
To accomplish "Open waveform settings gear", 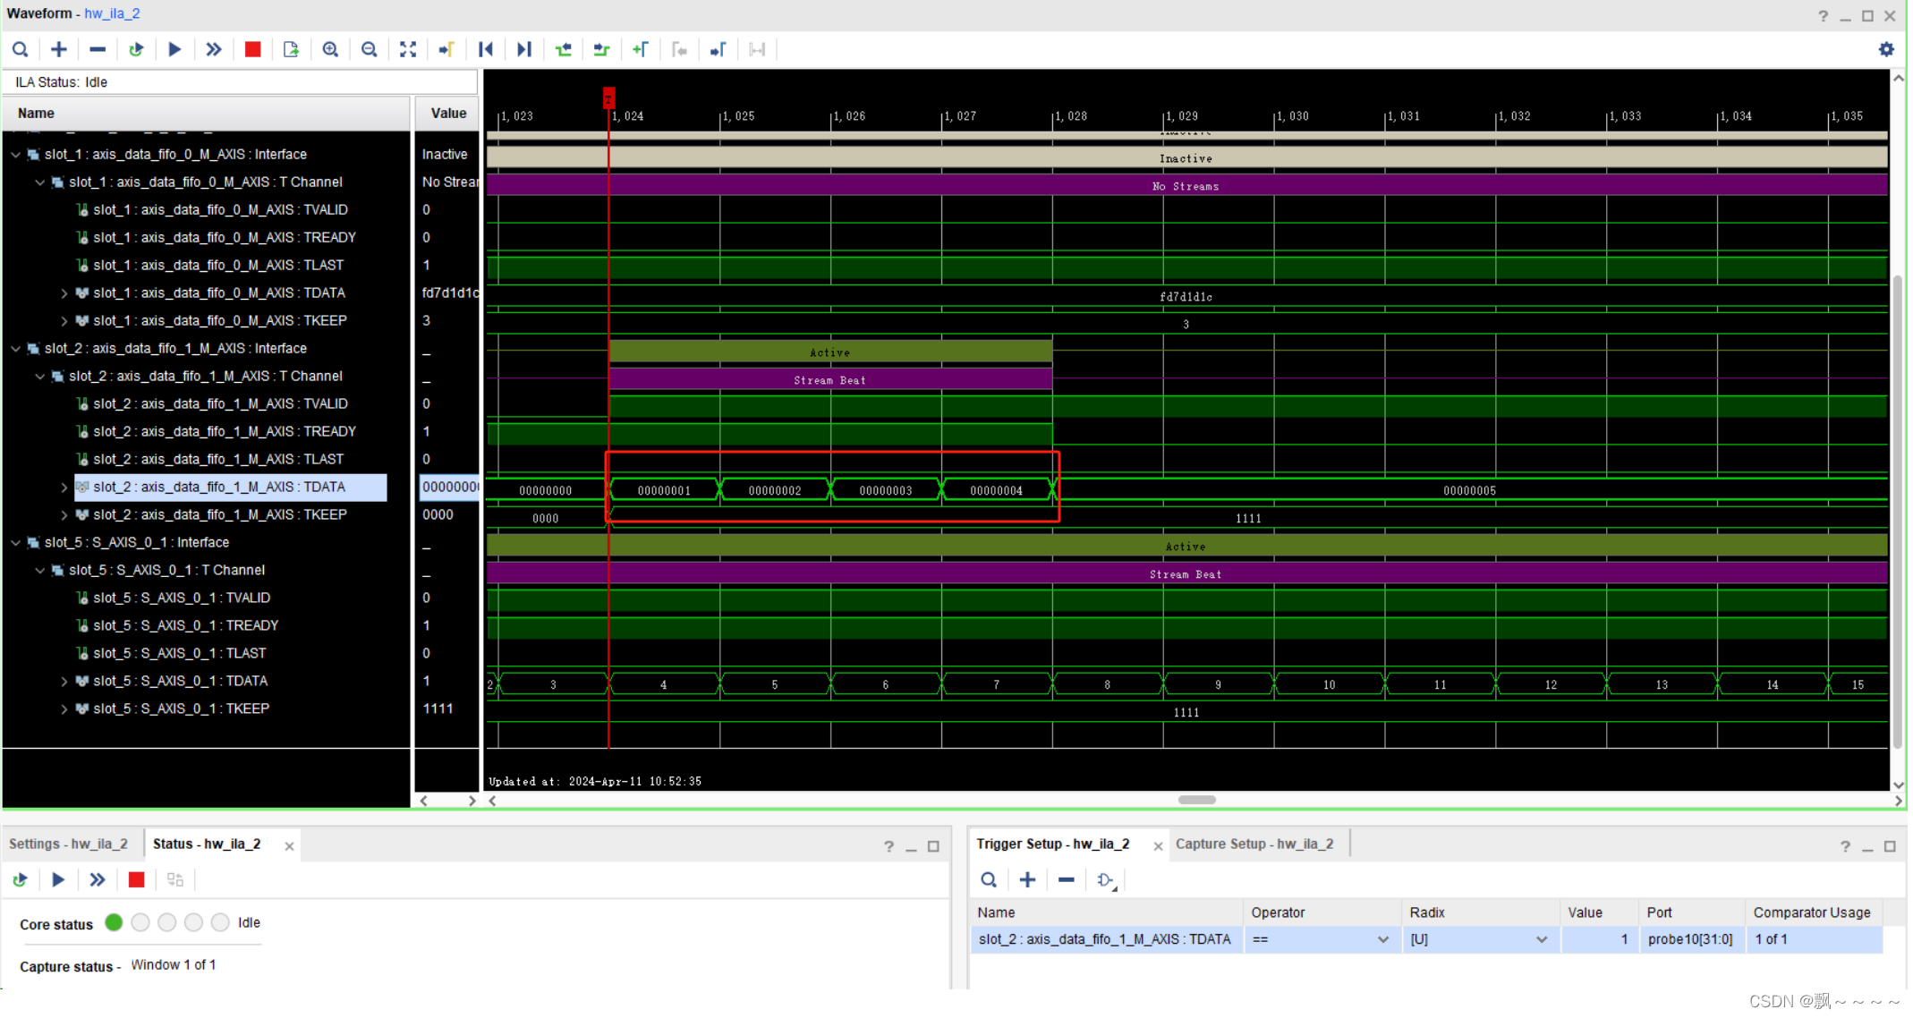I will [1886, 49].
